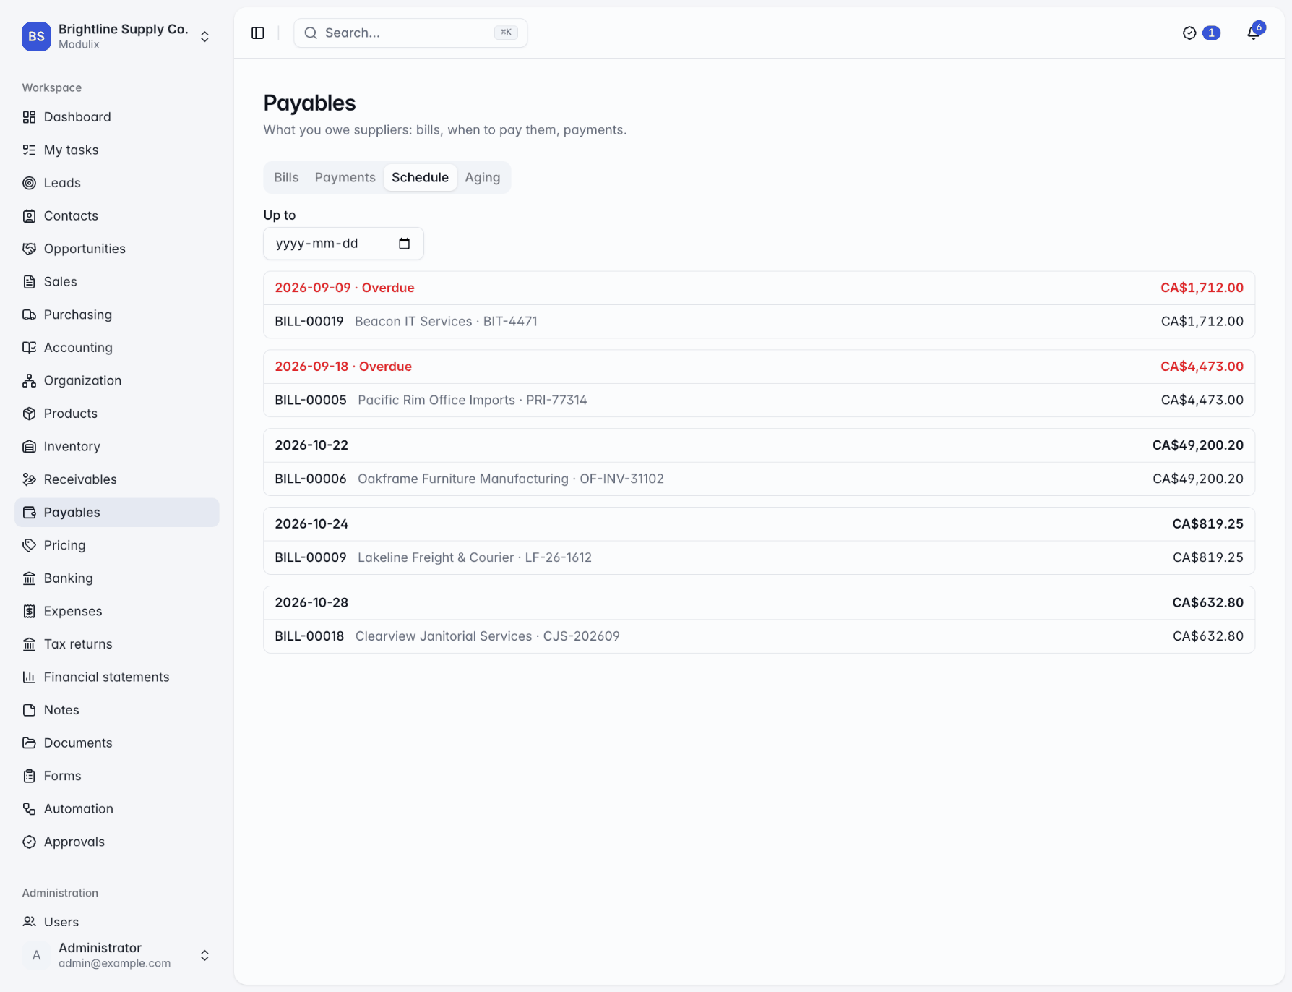Click the Contacts icon in sidebar
1292x992 pixels.
29,215
